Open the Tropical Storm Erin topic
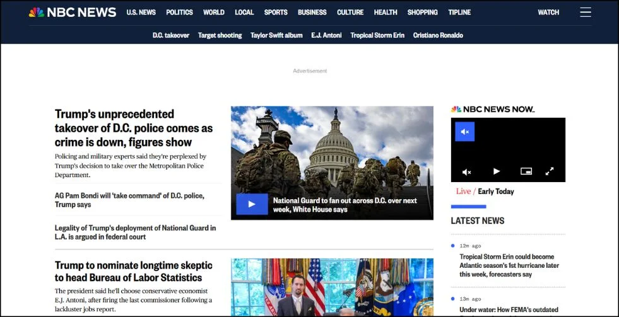Image resolution: width=619 pixels, height=317 pixels. point(377,35)
